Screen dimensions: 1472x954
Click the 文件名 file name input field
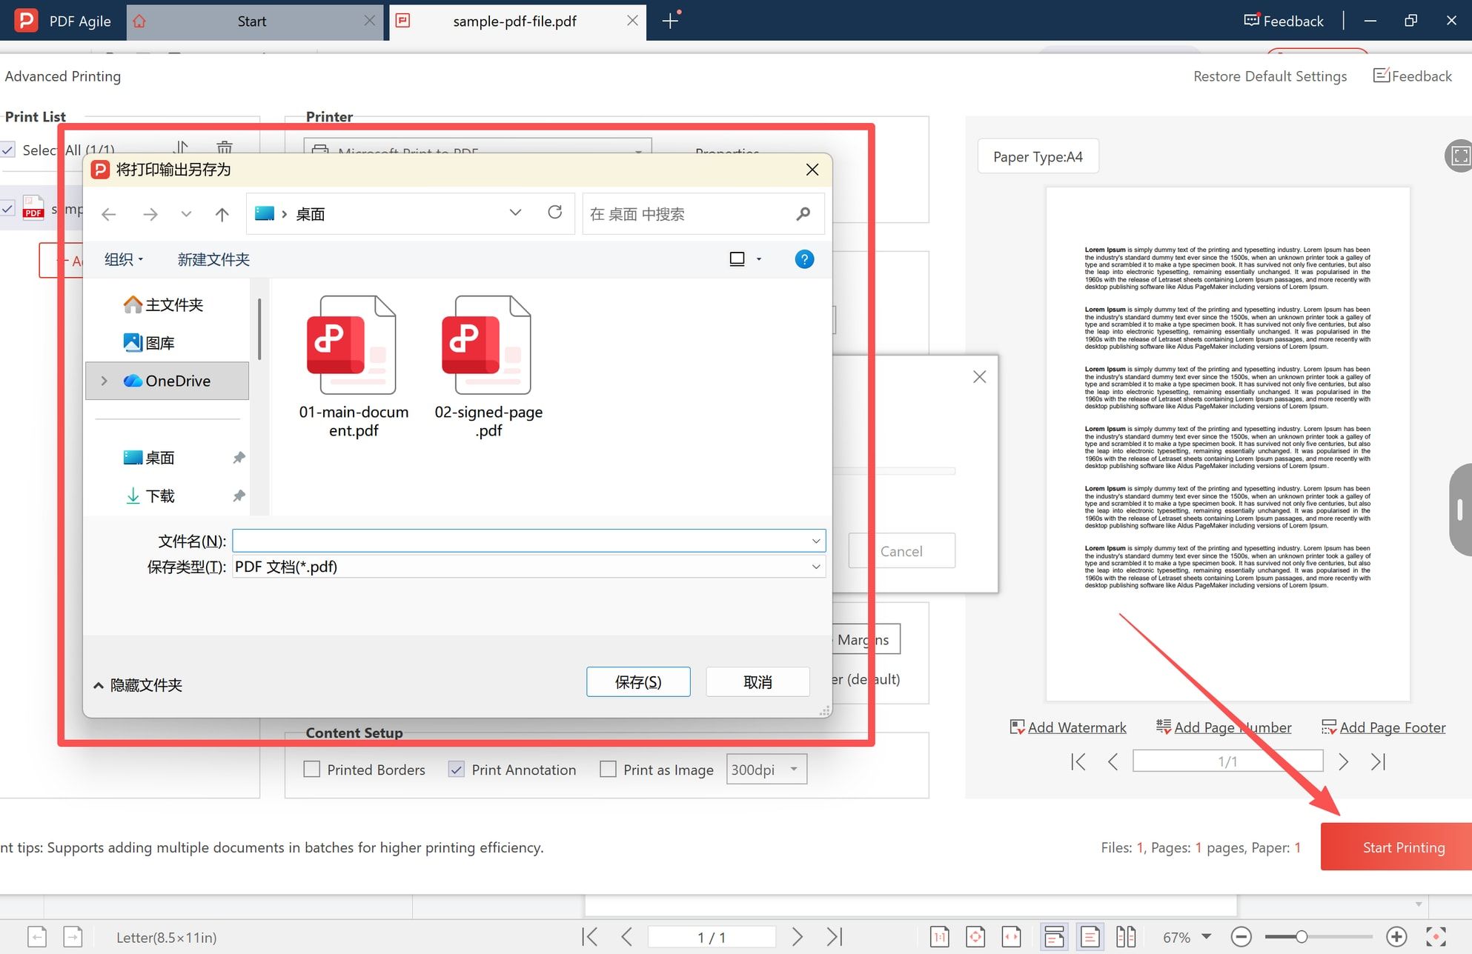click(528, 541)
